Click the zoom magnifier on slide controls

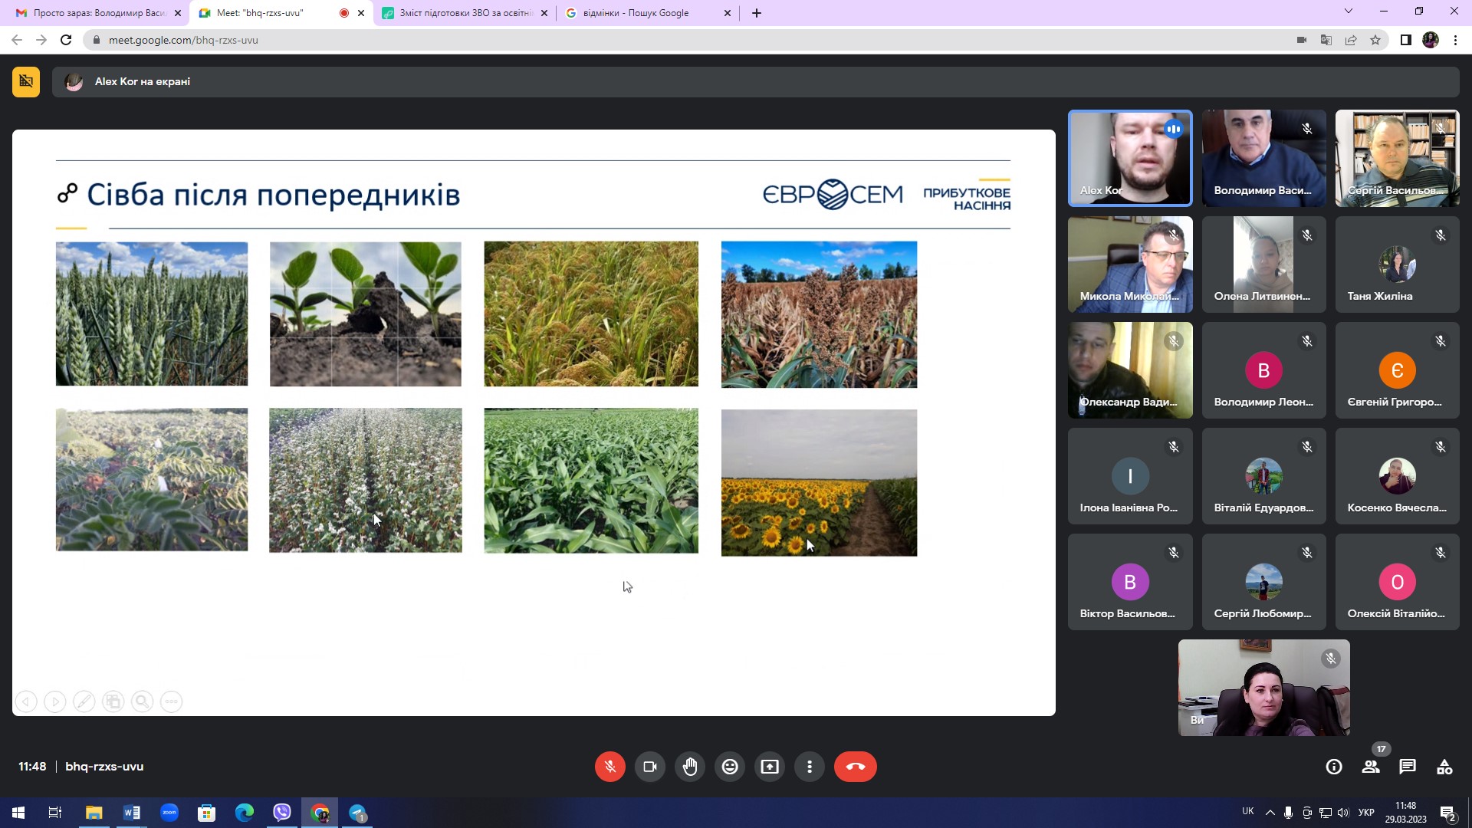(143, 701)
